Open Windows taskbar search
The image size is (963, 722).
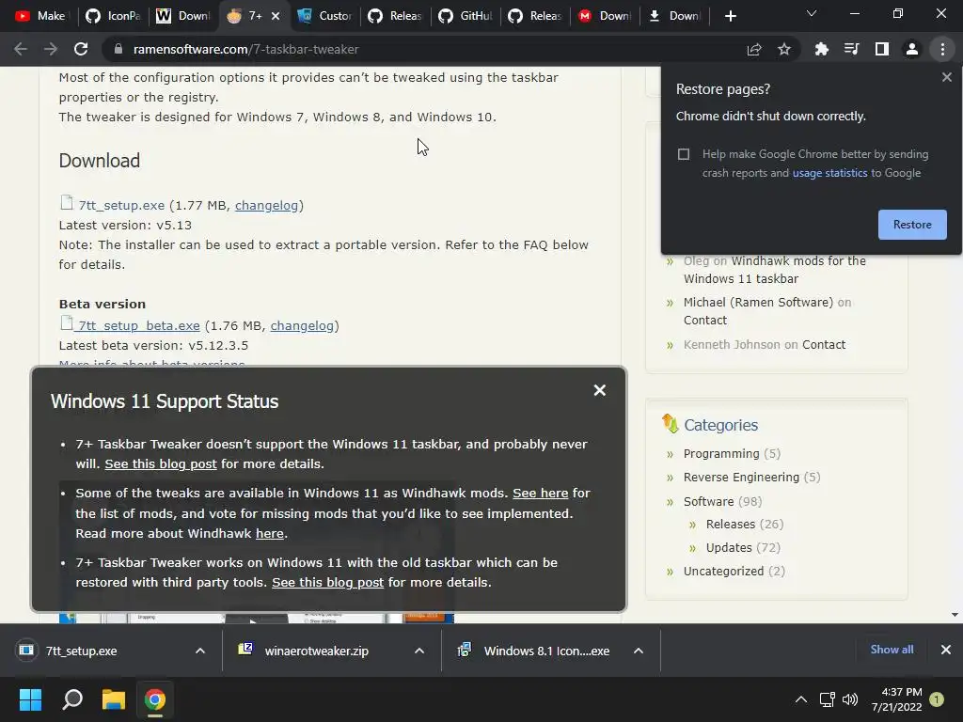[72, 699]
